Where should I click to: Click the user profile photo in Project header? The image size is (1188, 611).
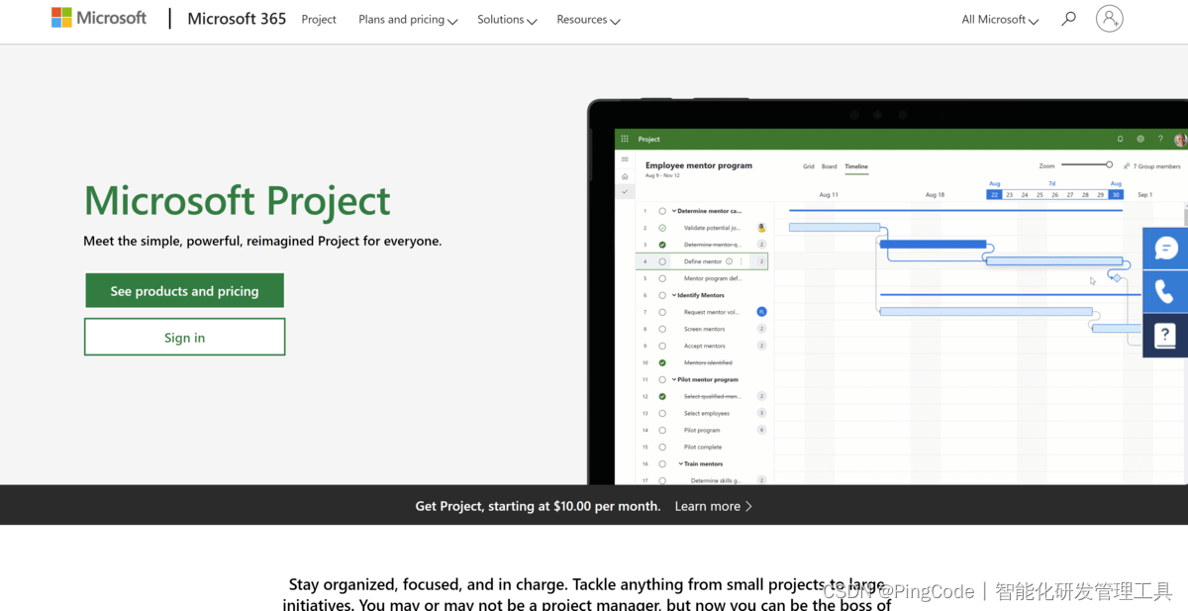(x=1180, y=140)
